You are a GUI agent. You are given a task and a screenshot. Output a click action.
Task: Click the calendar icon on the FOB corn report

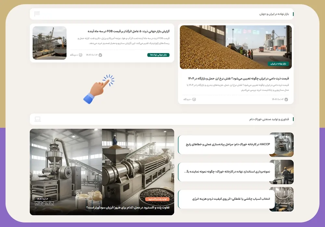coord(100,55)
